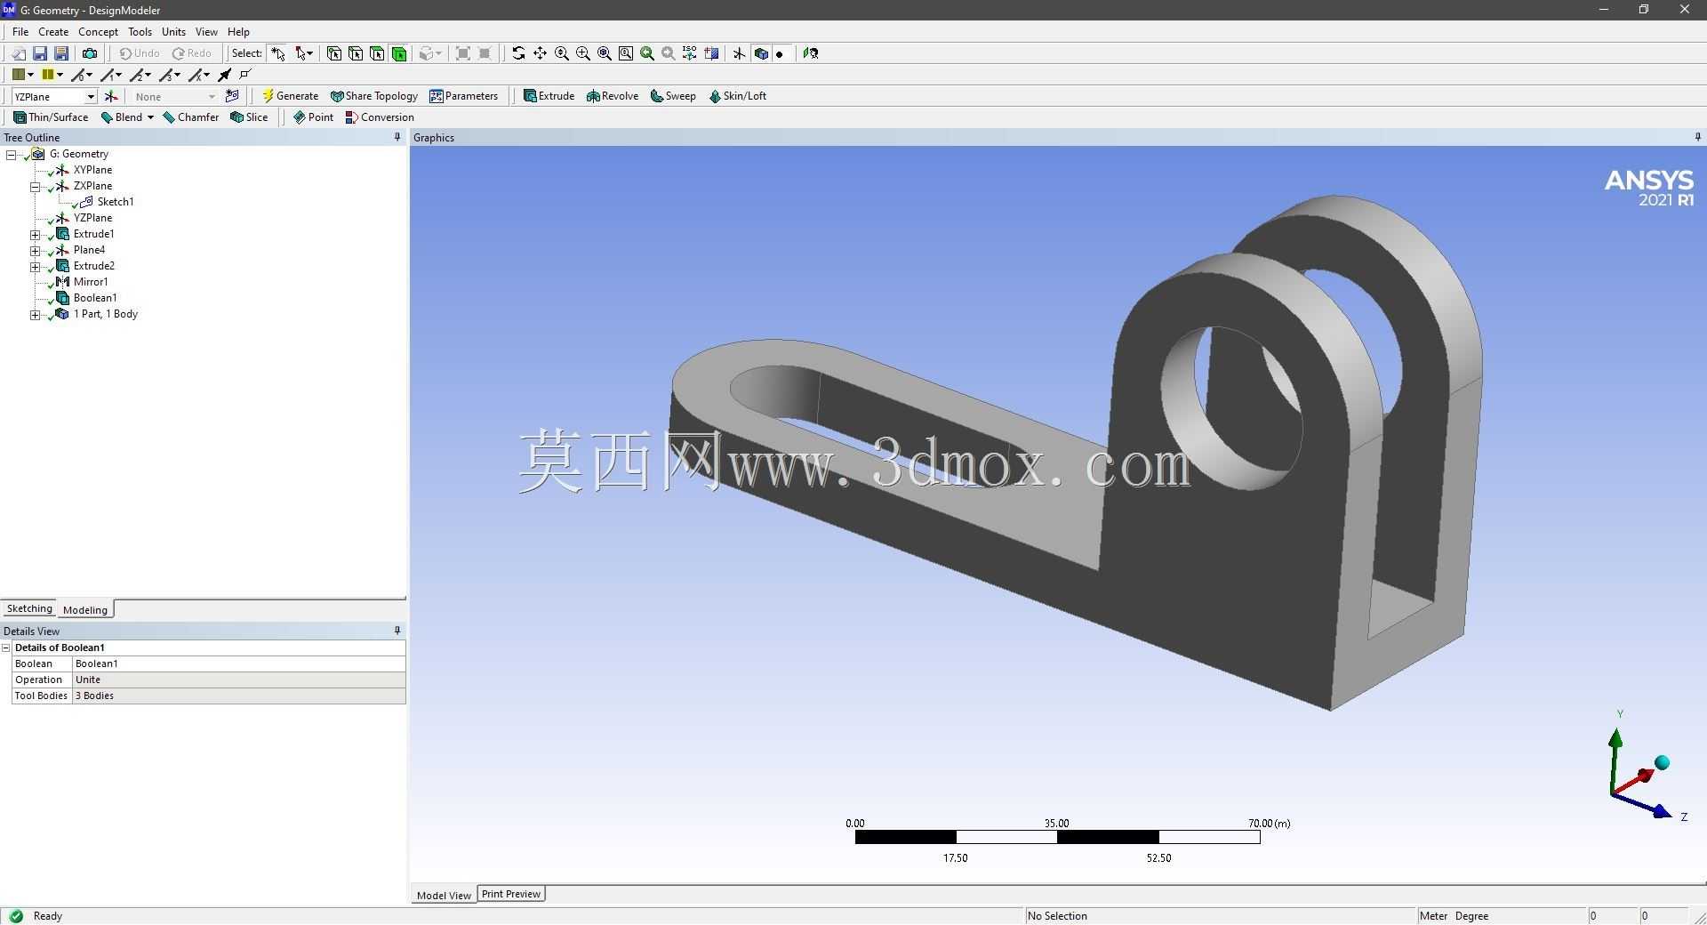This screenshot has height=925, width=1707.
Task: Click the Shrink Face Selection icon
Action: pyautogui.click(x=485, y=53)
